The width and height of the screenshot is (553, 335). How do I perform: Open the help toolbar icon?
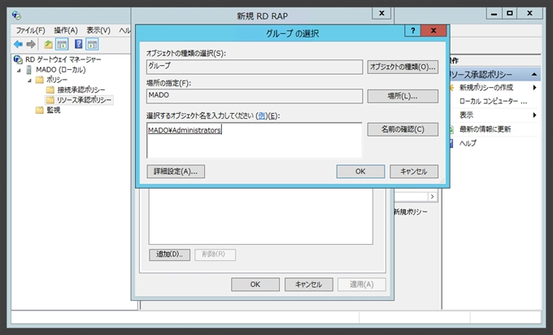pyautogui.click(x=78, y=44)
